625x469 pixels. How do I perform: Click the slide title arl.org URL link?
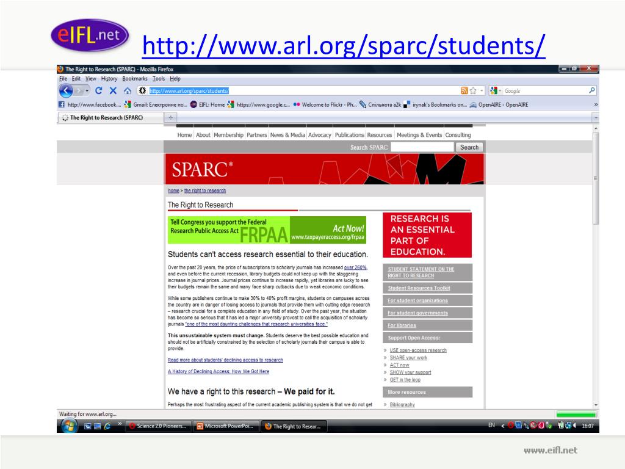tap(344, 45)
